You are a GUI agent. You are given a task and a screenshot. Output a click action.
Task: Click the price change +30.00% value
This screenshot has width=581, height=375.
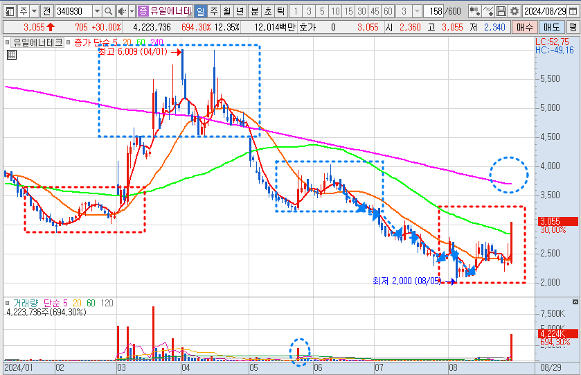pyautogui.click(x=107, y=28)
